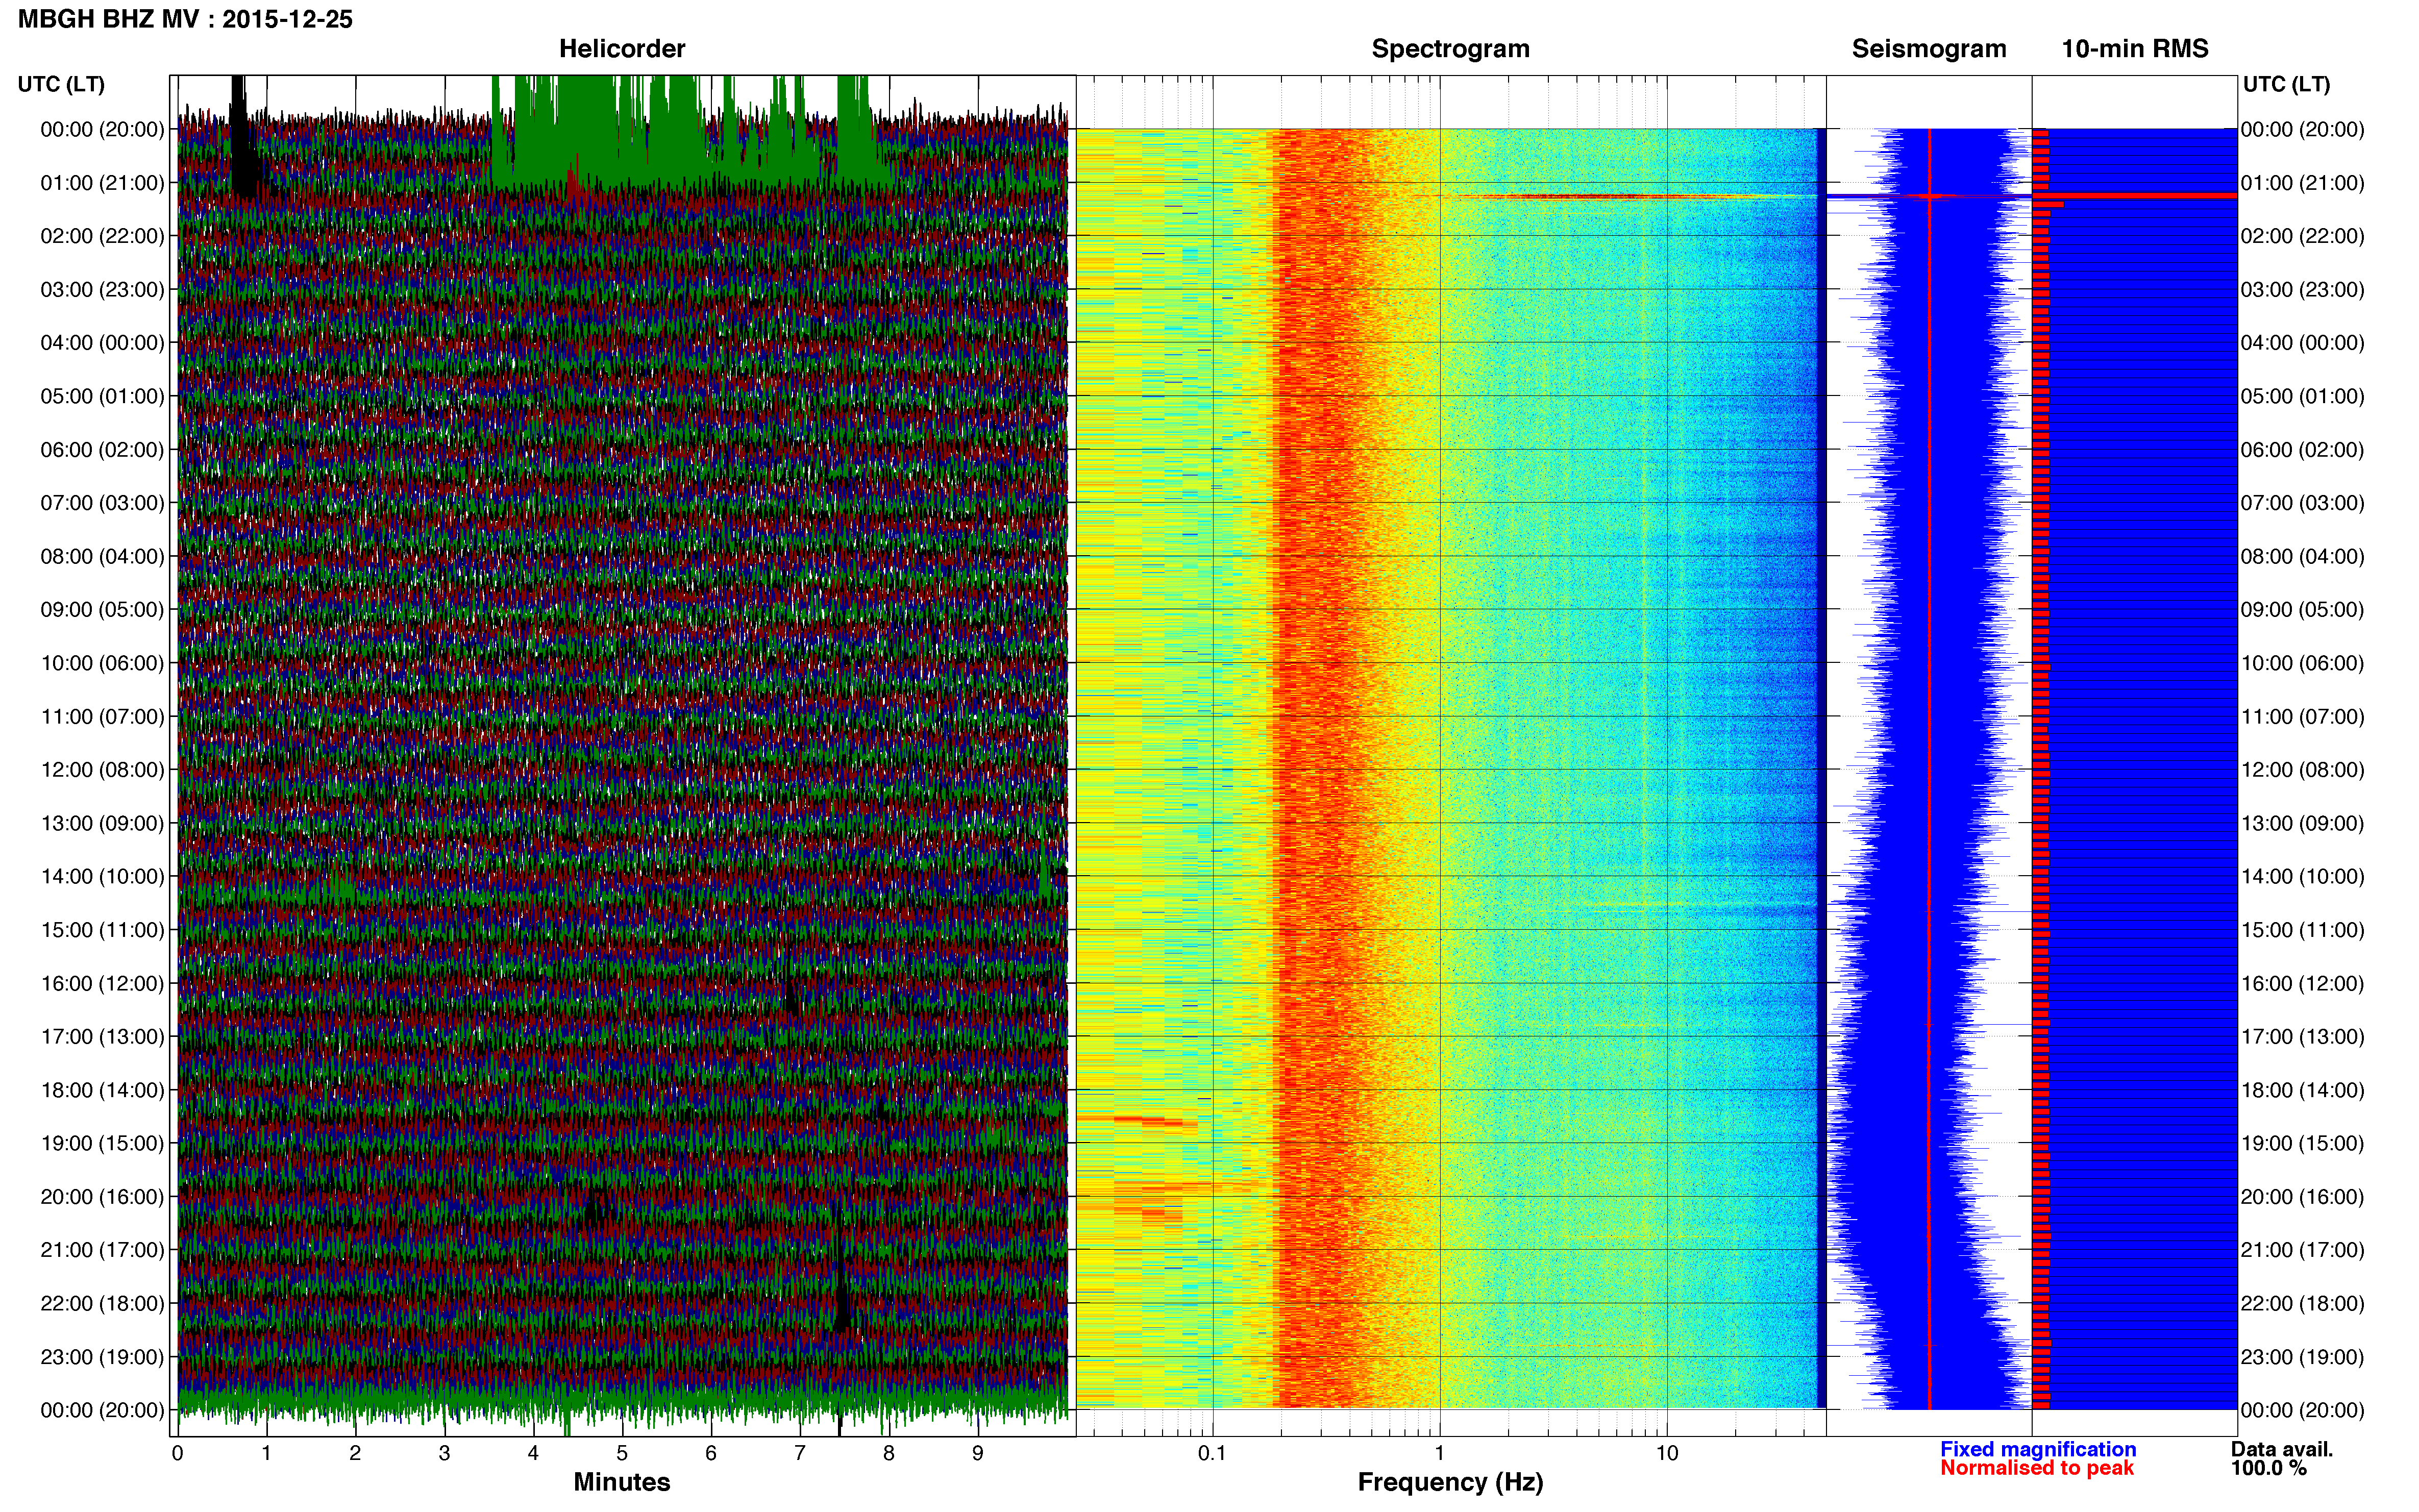Click the left '01:00 (21:00)' time label
This screenshot has width=2419, height=1512.
(102, 183)
